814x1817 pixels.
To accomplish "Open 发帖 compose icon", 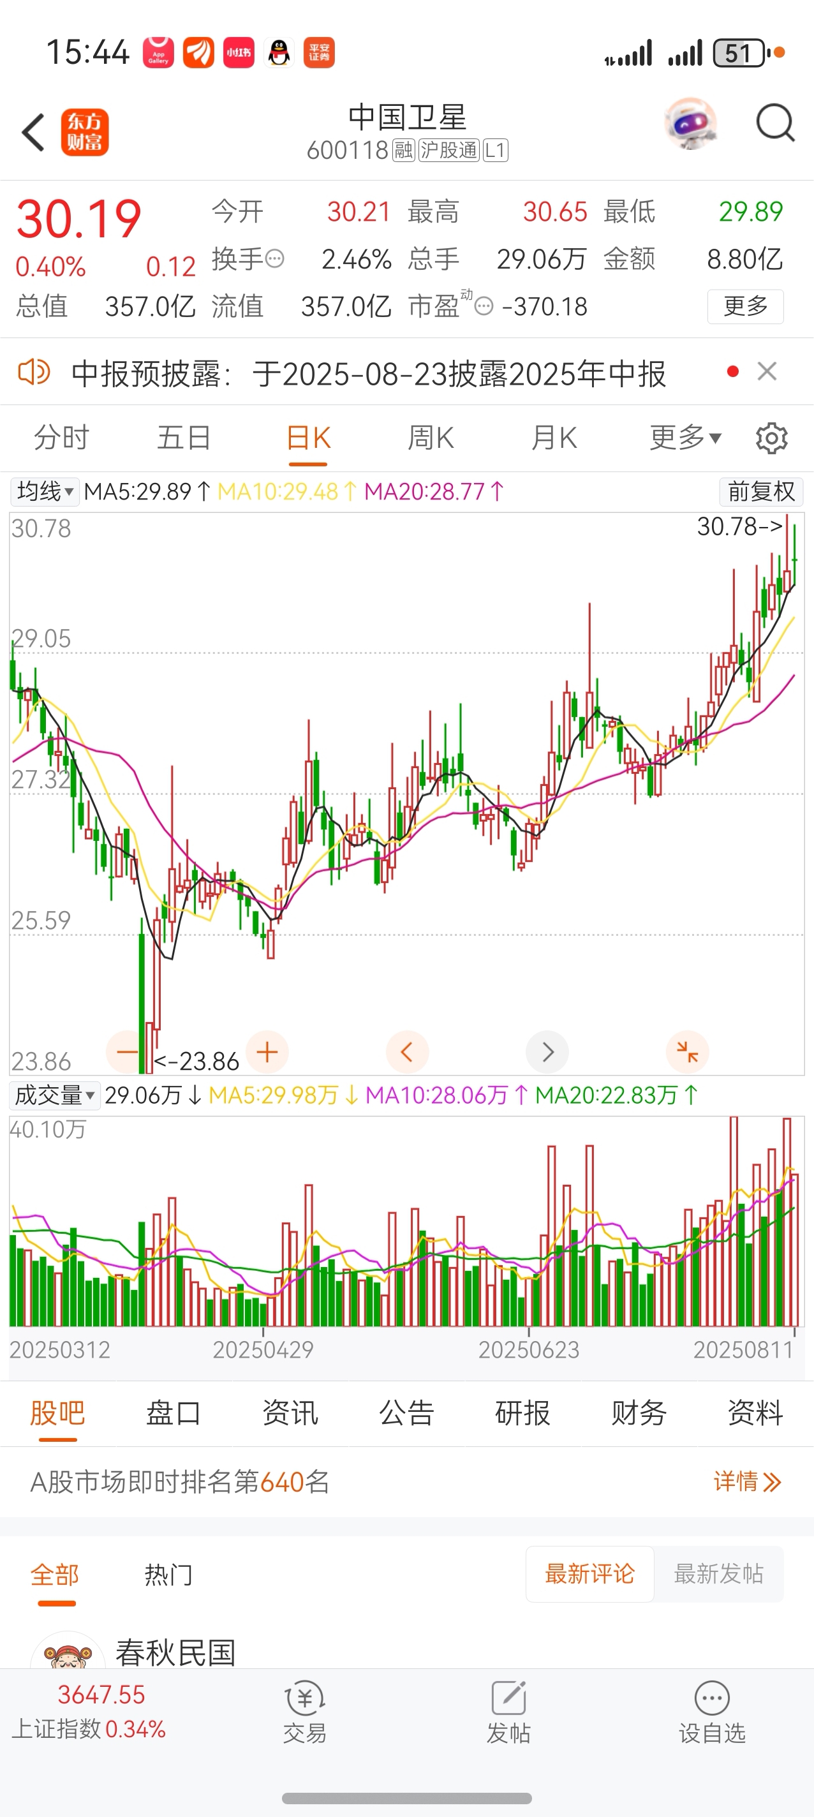I will click(508, 1698).
